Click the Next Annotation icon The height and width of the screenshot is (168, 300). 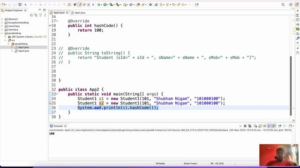[x=162, y=5]
